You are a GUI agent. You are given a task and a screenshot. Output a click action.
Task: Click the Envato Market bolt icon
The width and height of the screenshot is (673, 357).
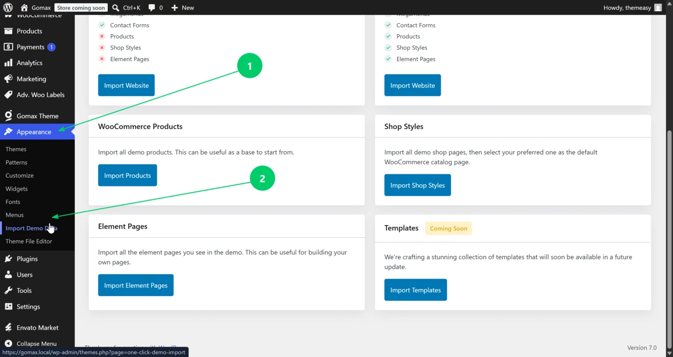[8, 327]
